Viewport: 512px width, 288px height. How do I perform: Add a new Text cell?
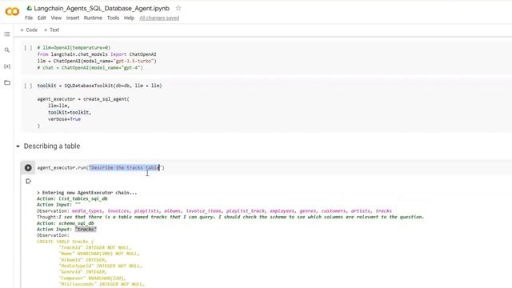pos(51,30)
